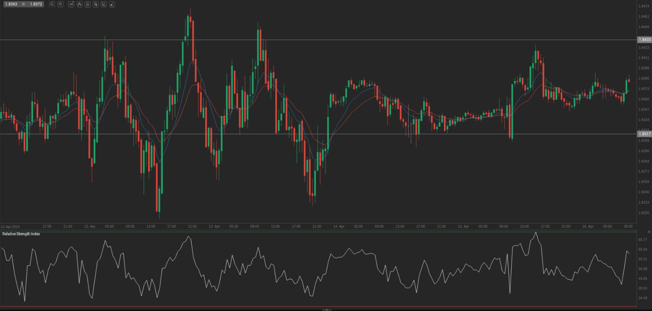
Task: Click the 1.8372 ask price
Action: coord(36,4)
